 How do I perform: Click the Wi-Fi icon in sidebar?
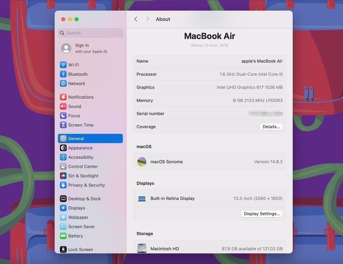click(63, 65)
